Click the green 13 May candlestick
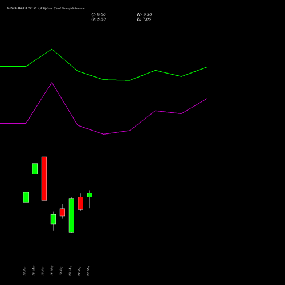This screenshot has height=285, width=285. (26, 197)
